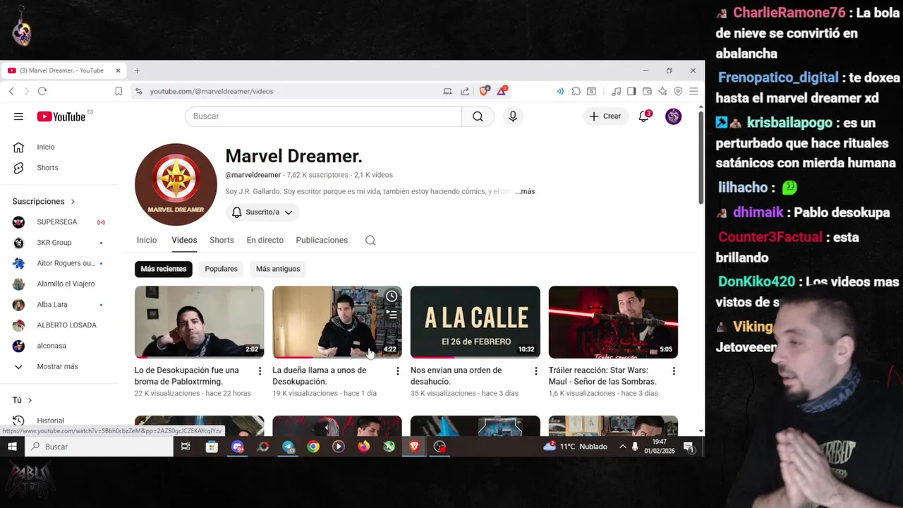Open the Brave main menu
903x508 pixels.
[693, 91]
